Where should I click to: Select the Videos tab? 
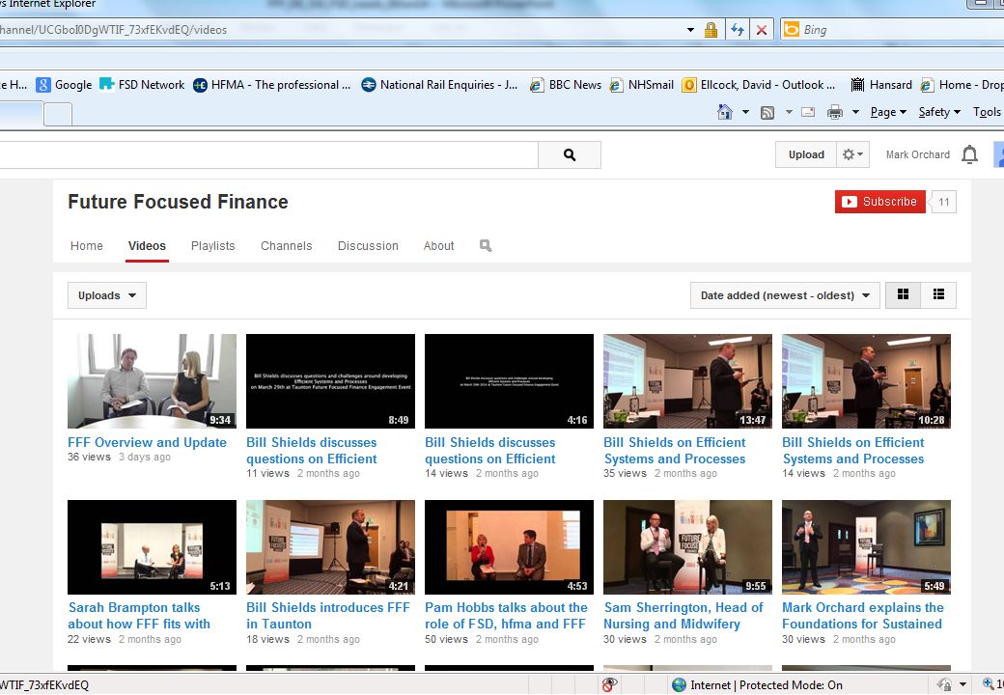coord(147,246)
